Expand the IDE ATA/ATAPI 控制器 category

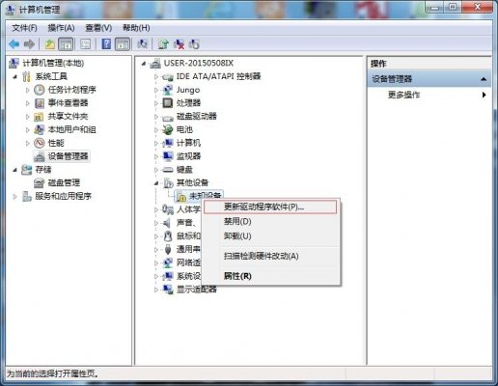pyautogui.click(x=156, y=76)
